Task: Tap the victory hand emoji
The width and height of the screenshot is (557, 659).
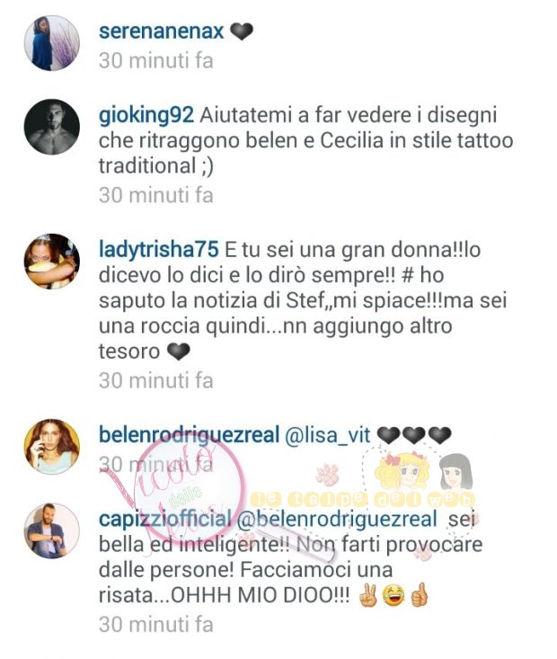Action: [368, 595]
